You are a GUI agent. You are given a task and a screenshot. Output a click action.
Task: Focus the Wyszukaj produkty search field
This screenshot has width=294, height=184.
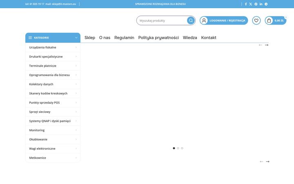pyautogui.click(x=162, y=20)
